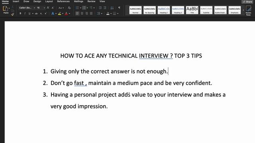This screenshot has width=255, height=143.
Task: Switch to the References tab
Action: click(63, 2)
